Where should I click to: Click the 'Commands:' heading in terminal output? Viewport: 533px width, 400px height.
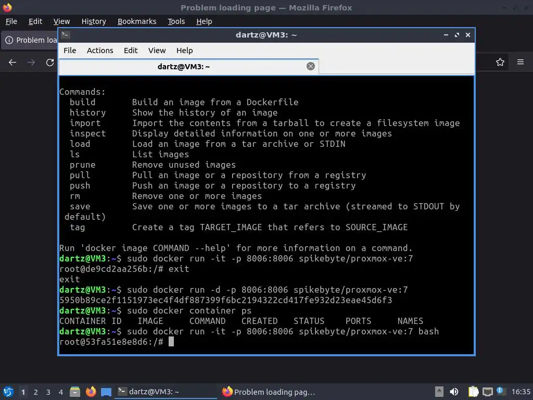click(x=82, y=92)
